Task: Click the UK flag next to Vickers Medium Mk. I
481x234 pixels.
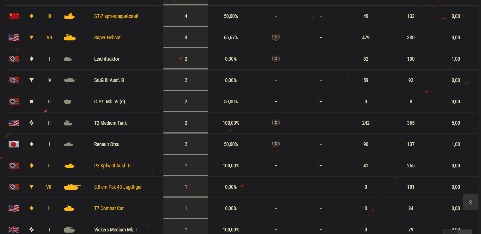Action: coord(14,230)
